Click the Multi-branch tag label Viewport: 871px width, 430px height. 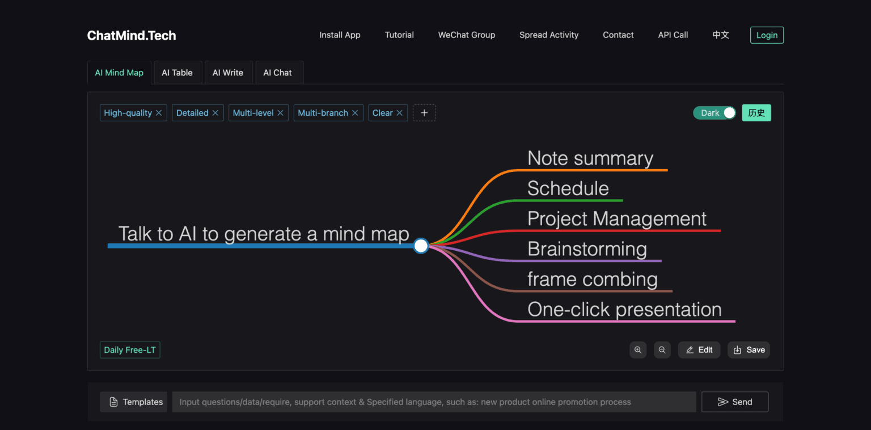[x=323, y=113]
